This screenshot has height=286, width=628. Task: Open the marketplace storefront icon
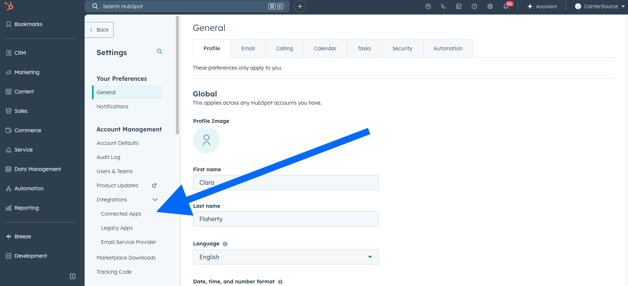(459, 6)
